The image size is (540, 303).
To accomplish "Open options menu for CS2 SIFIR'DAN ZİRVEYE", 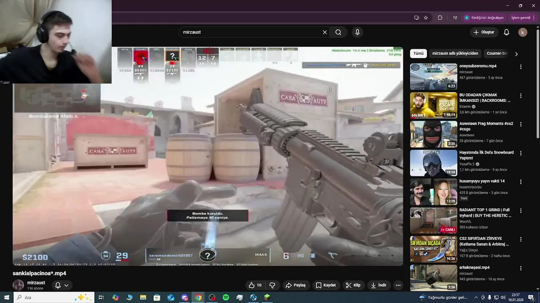I will (521, 239).
